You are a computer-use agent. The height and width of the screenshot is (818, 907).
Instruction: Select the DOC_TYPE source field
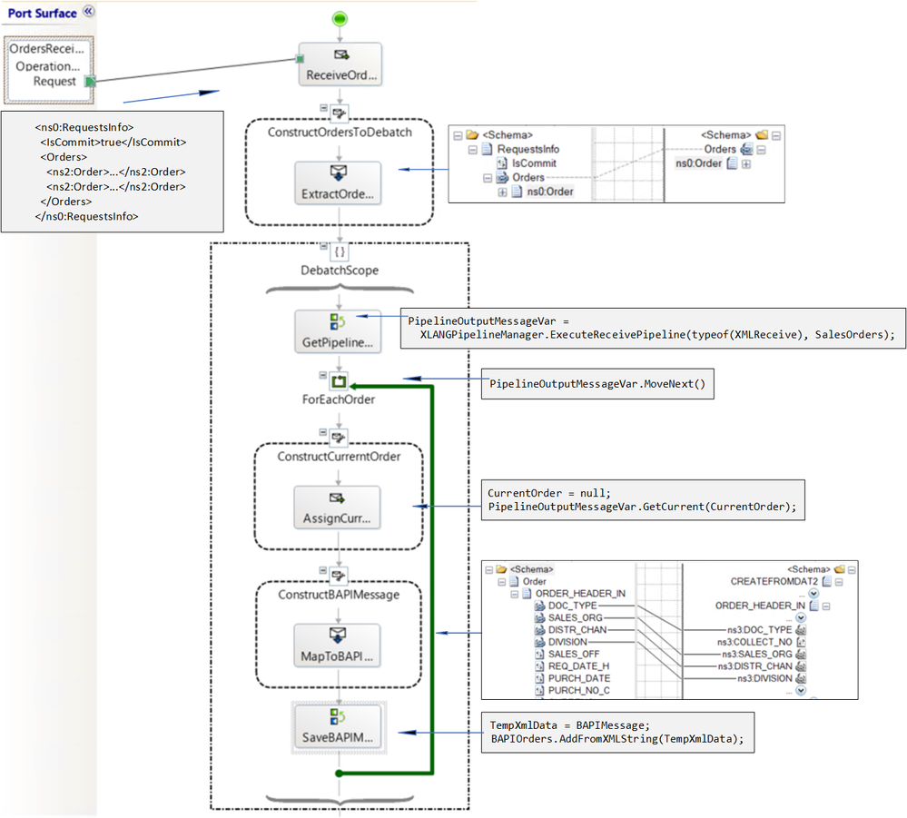pyautogui.click(x=573, y=606)
